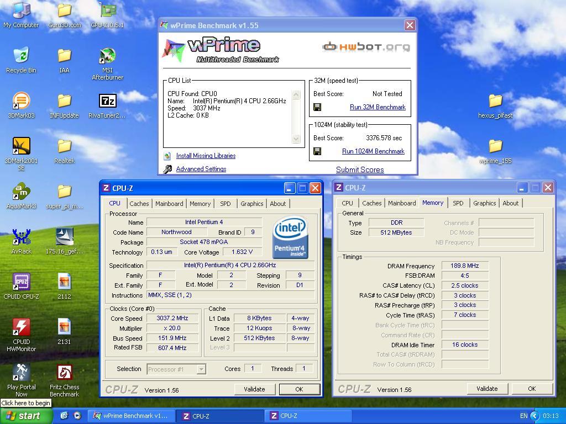Click the Install Missing Libraries link

(206, 156)
